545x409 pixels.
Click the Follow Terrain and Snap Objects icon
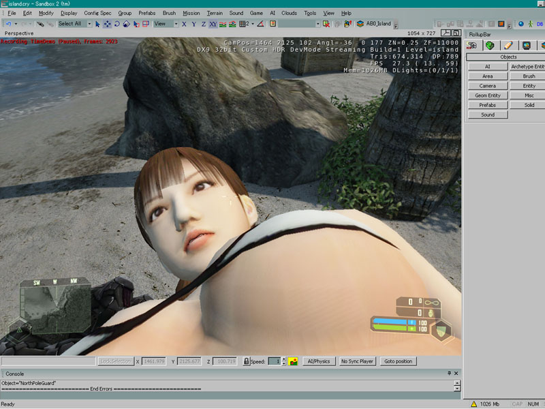[x=232, y=24]
